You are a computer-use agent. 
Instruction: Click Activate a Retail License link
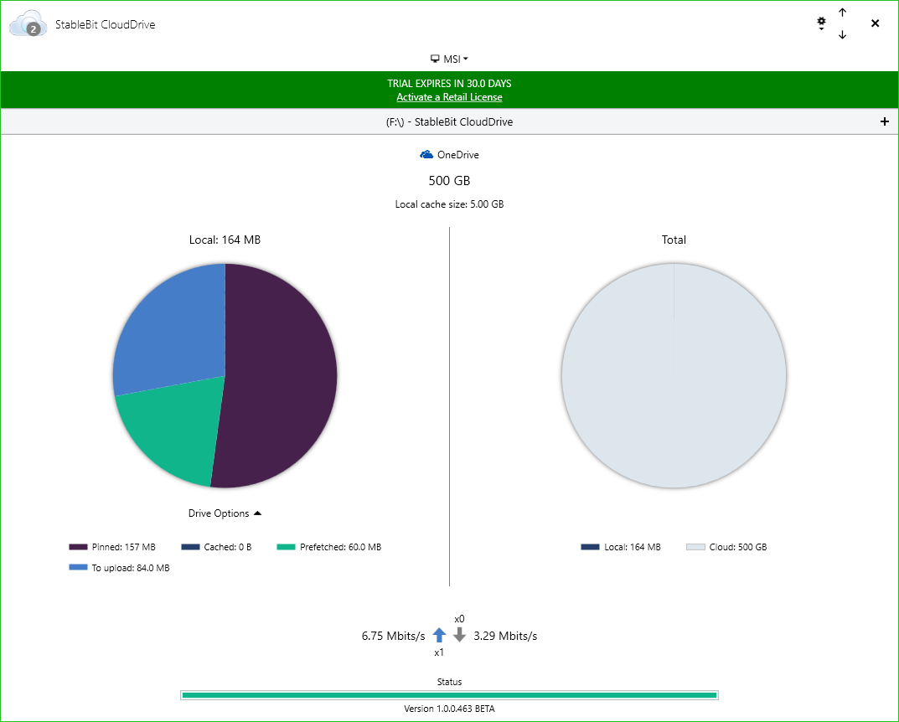click(x=449, y=97)
